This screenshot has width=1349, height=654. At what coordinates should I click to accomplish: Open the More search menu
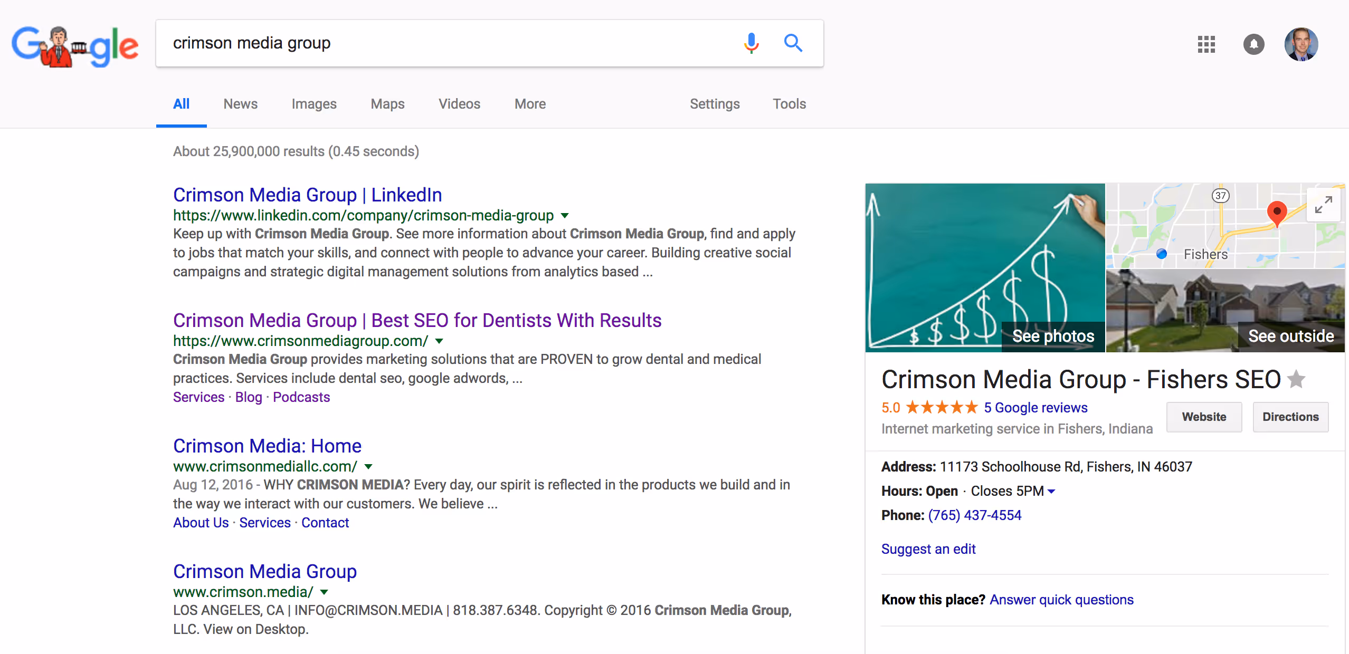530,104
